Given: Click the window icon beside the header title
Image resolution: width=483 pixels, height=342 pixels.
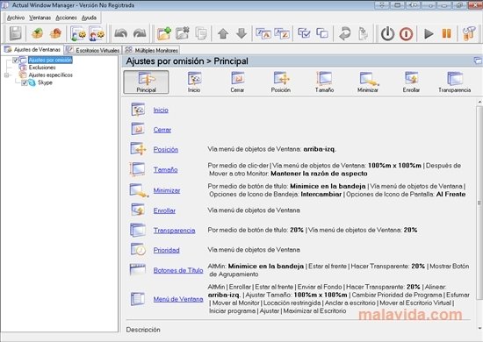Looking at the screenshot, I should point(478,61).
